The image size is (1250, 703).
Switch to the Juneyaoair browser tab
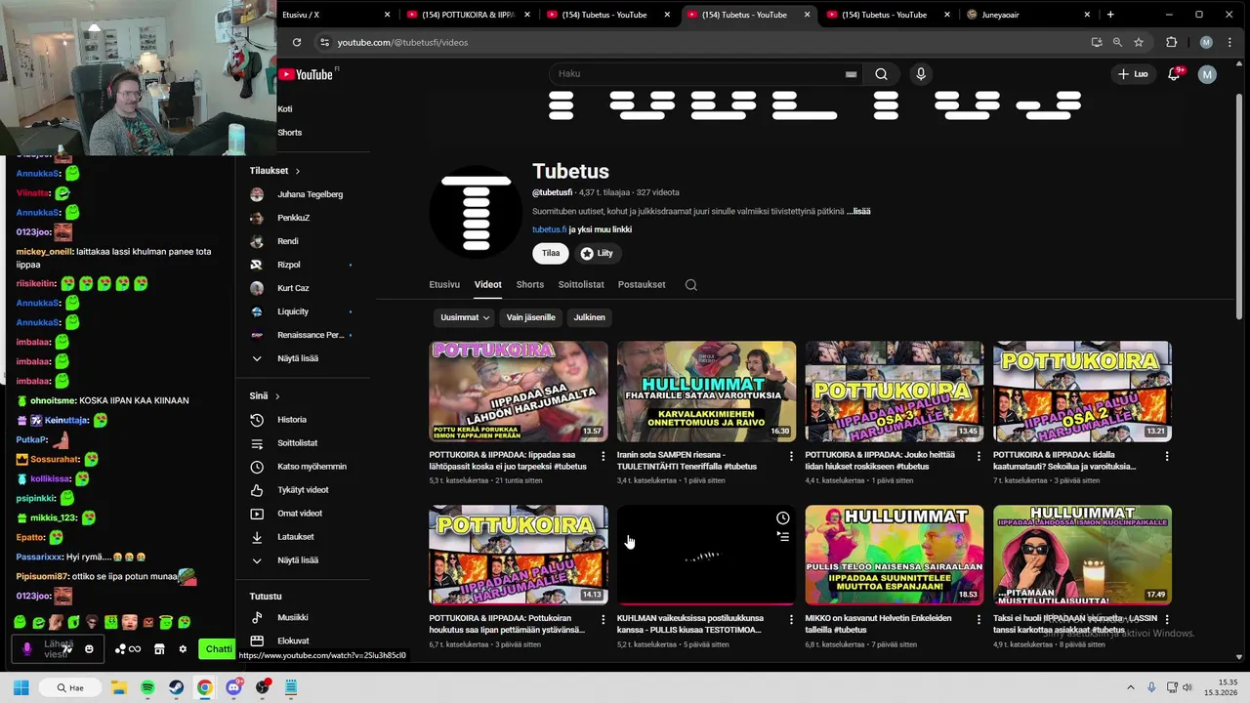coord(1029,15)
